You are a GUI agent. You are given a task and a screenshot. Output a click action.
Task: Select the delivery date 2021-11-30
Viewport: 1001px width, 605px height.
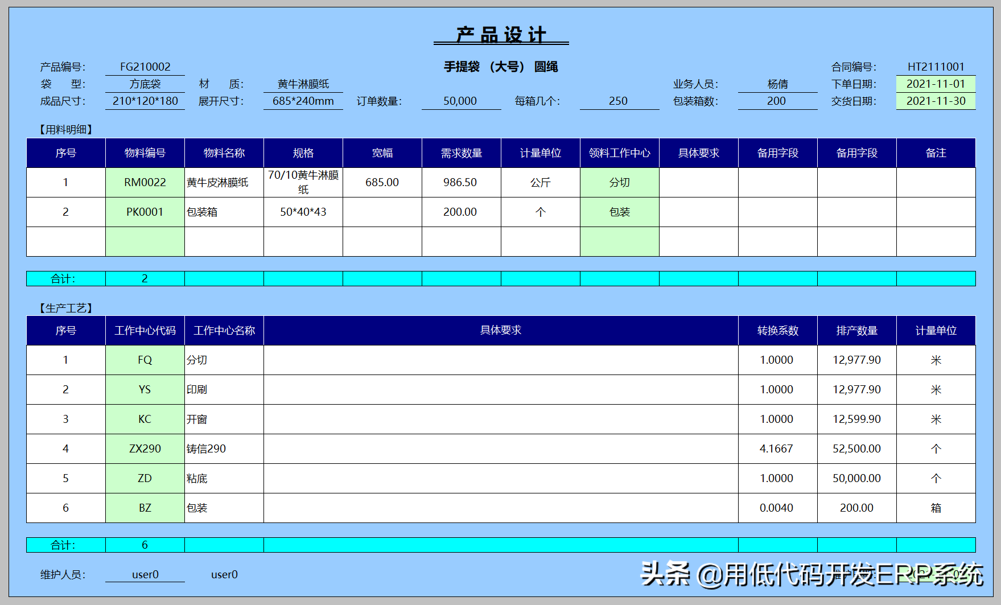(936, 101)
